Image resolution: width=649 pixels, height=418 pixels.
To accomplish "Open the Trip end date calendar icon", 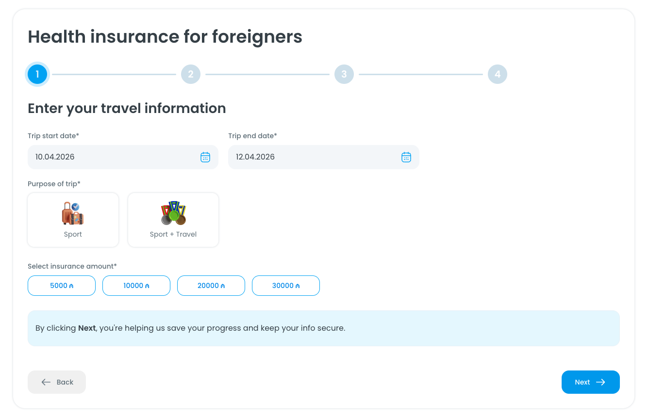I will pos(406,157).
